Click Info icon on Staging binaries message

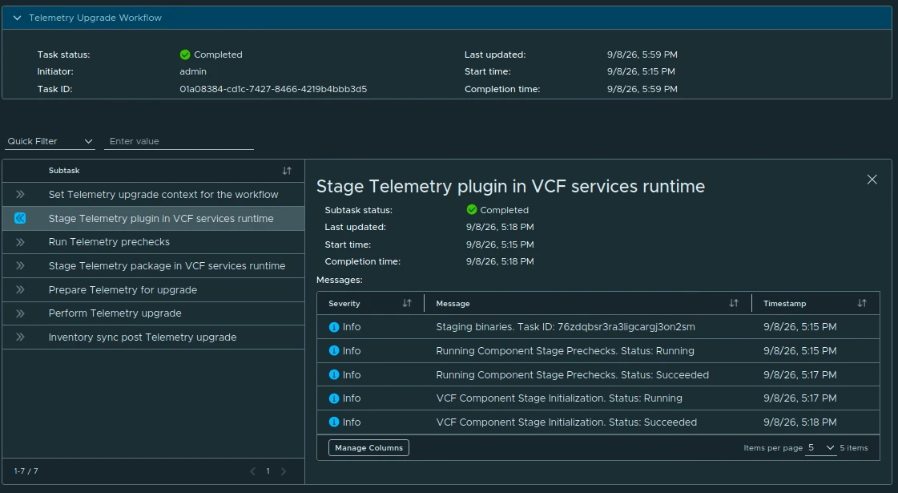(334, 327)
